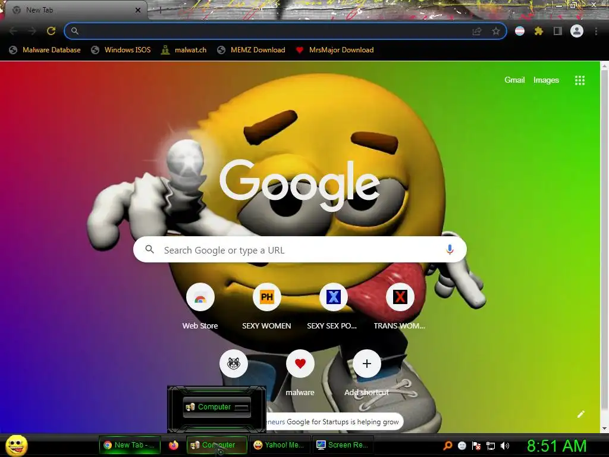The image size is (609, 457).
Task: Close the New Tab tab
Action: [137, 10]
